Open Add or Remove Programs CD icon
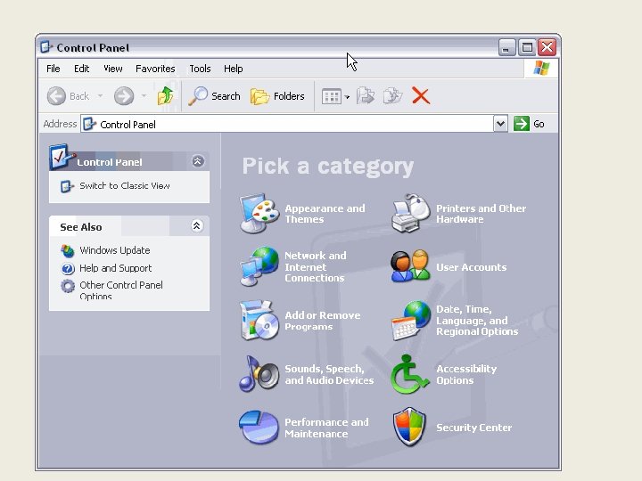 [x=259, y=321]
